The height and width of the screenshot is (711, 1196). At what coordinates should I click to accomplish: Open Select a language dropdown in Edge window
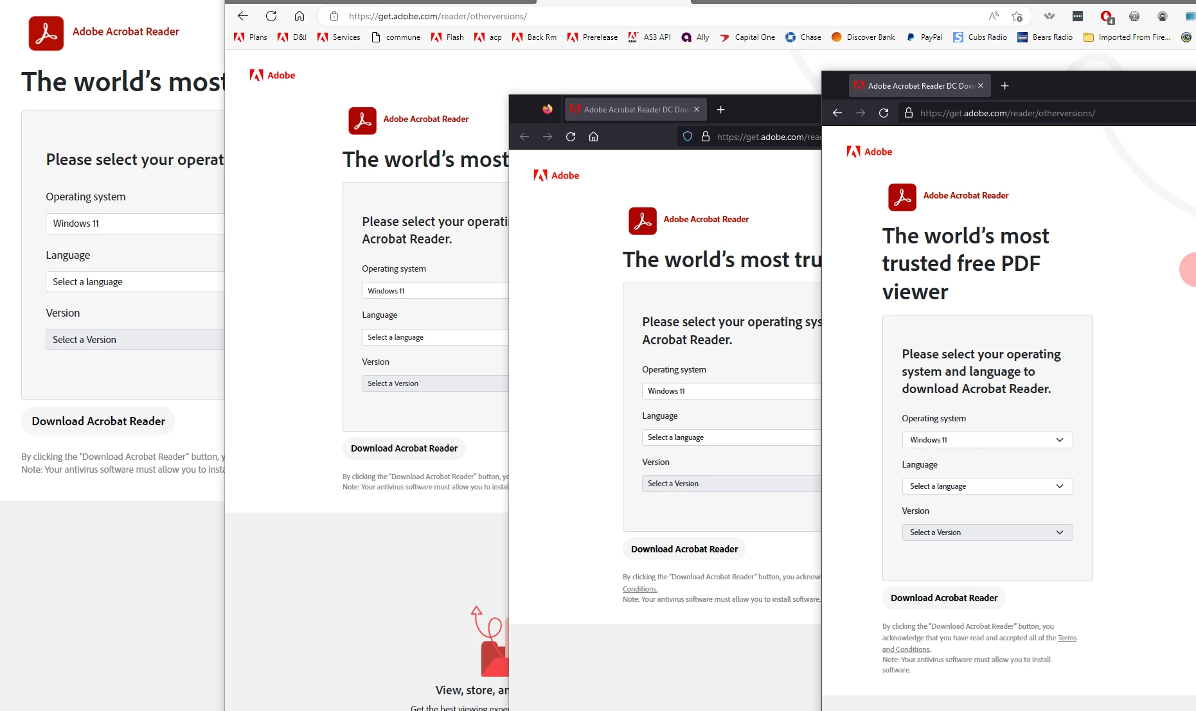(435, 337)
